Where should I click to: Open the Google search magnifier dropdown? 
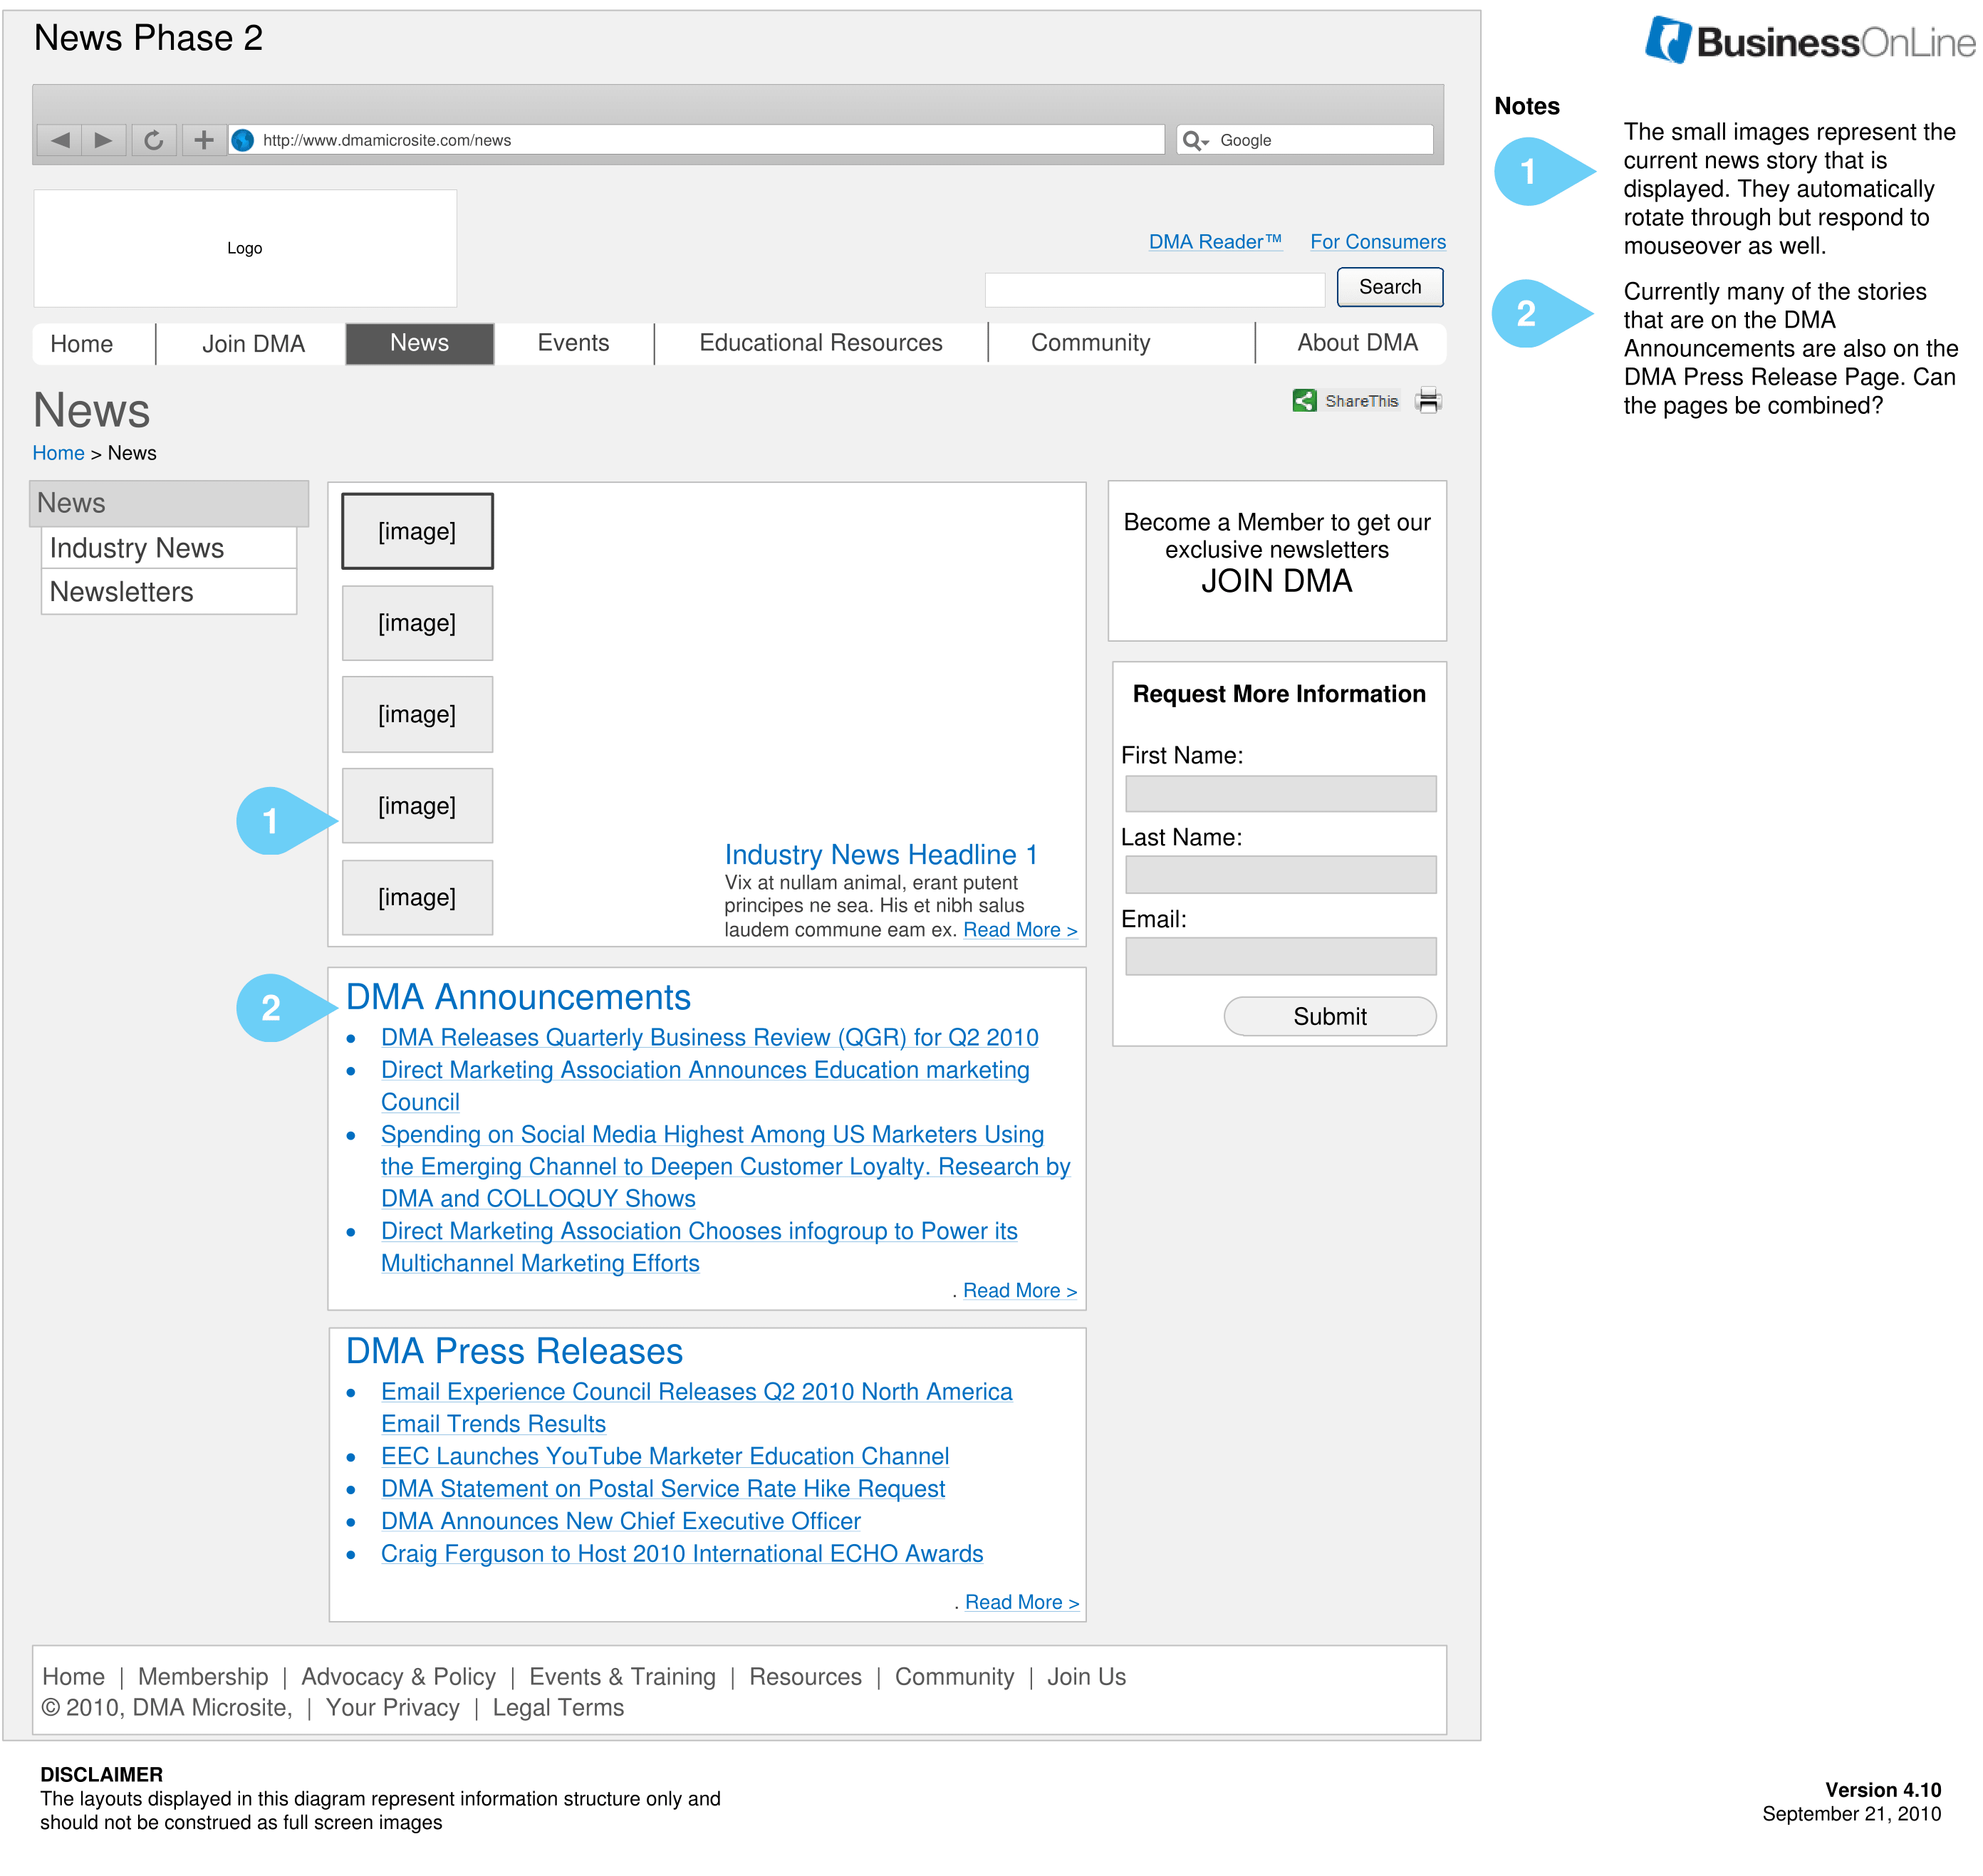[1195, 141]
